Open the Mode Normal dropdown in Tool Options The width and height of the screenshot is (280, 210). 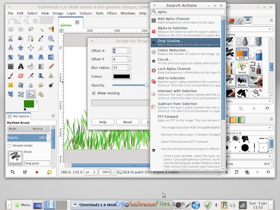point(29,129)
